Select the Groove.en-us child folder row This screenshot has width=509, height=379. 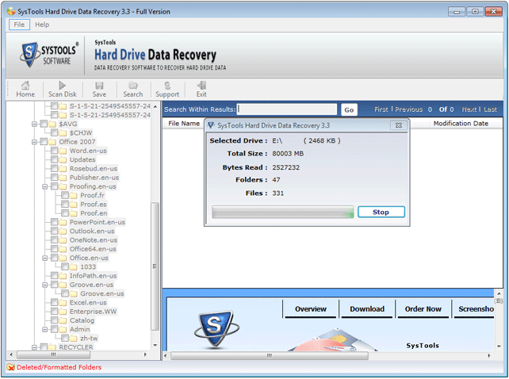click(102, 293)
